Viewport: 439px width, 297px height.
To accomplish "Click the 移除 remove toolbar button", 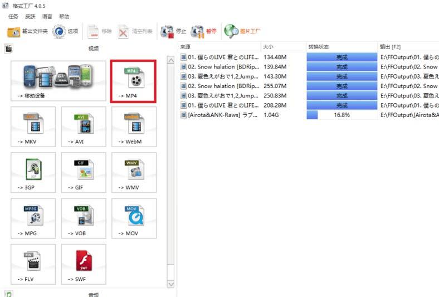I will 100,31.
